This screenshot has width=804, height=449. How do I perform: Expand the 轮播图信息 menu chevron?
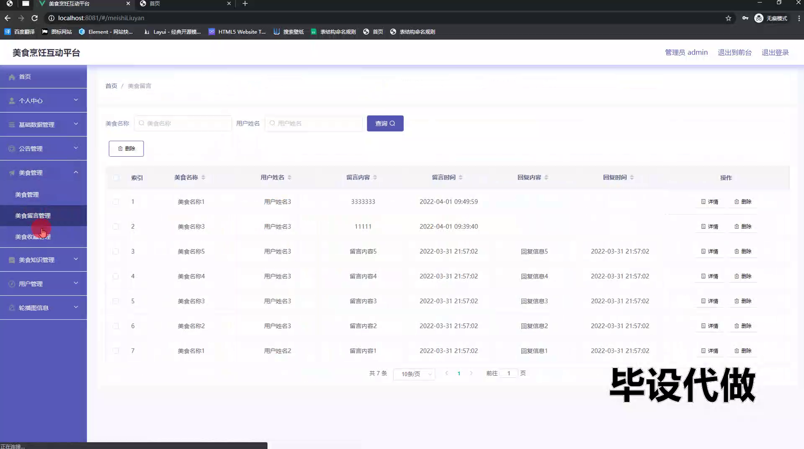76,307
